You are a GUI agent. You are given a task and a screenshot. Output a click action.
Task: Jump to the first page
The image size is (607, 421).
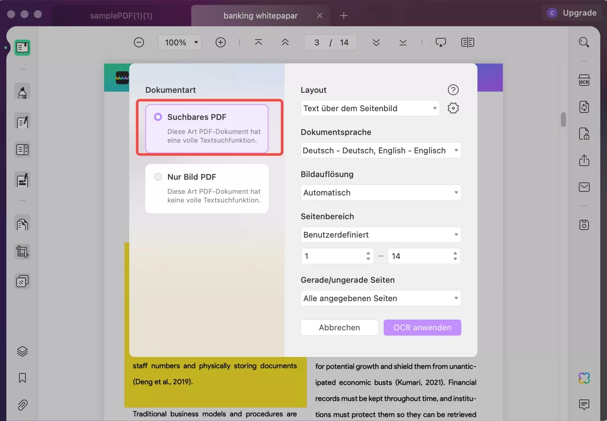[x=258, y=42]
